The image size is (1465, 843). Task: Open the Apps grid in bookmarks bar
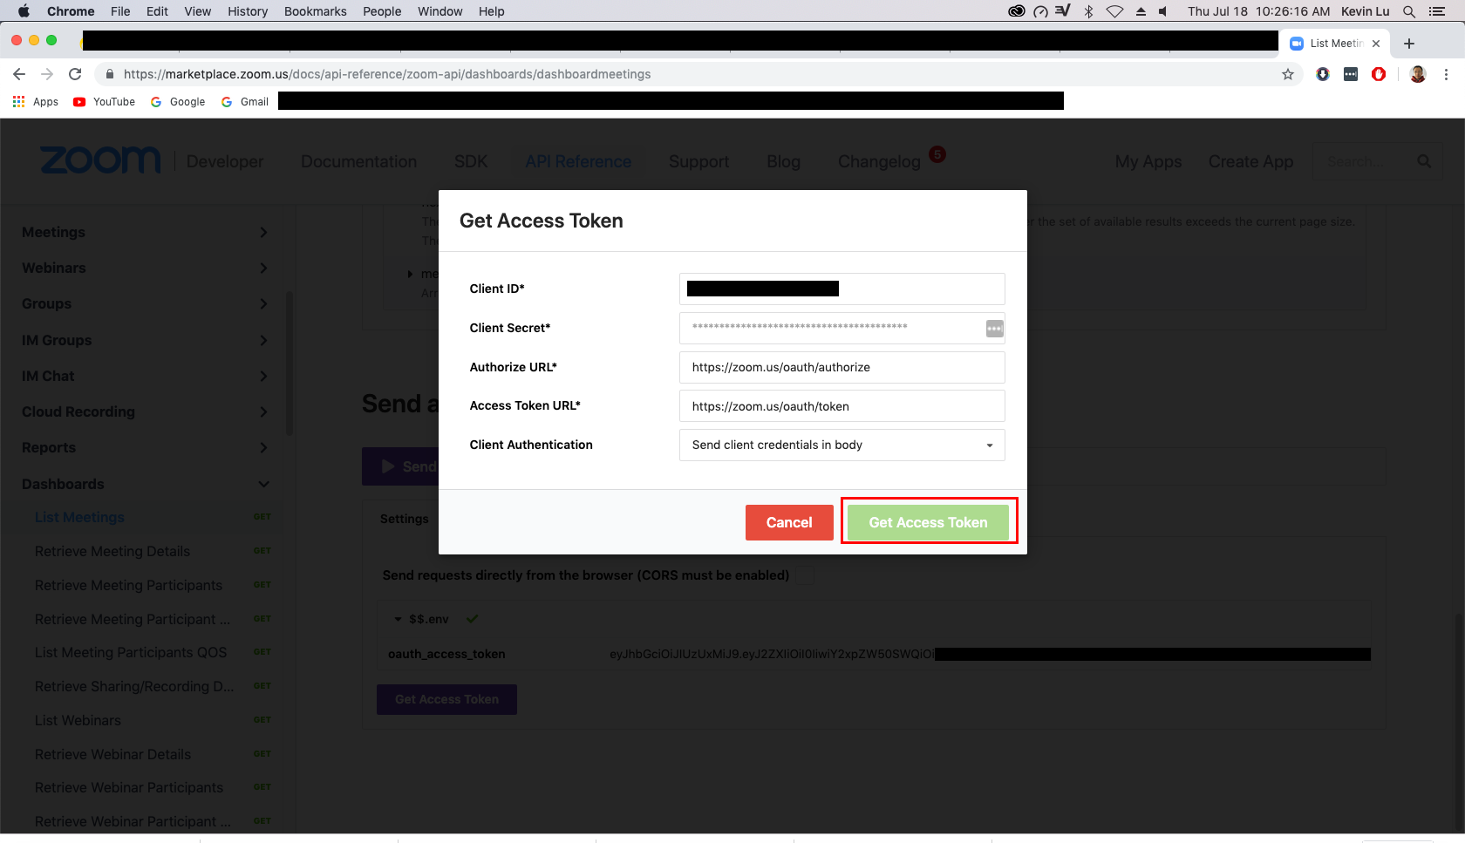[x=36, y=102]
